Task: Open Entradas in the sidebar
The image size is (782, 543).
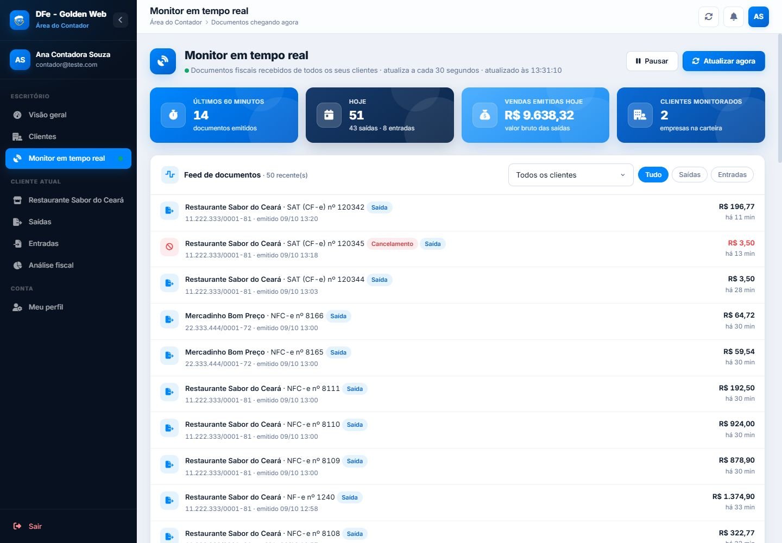Action: [x=68, y=243]
